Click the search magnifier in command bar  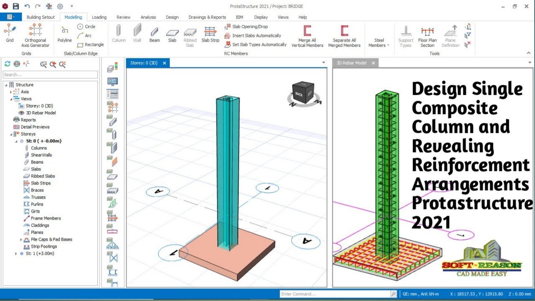pyautogui.click(x=393, y=294)
